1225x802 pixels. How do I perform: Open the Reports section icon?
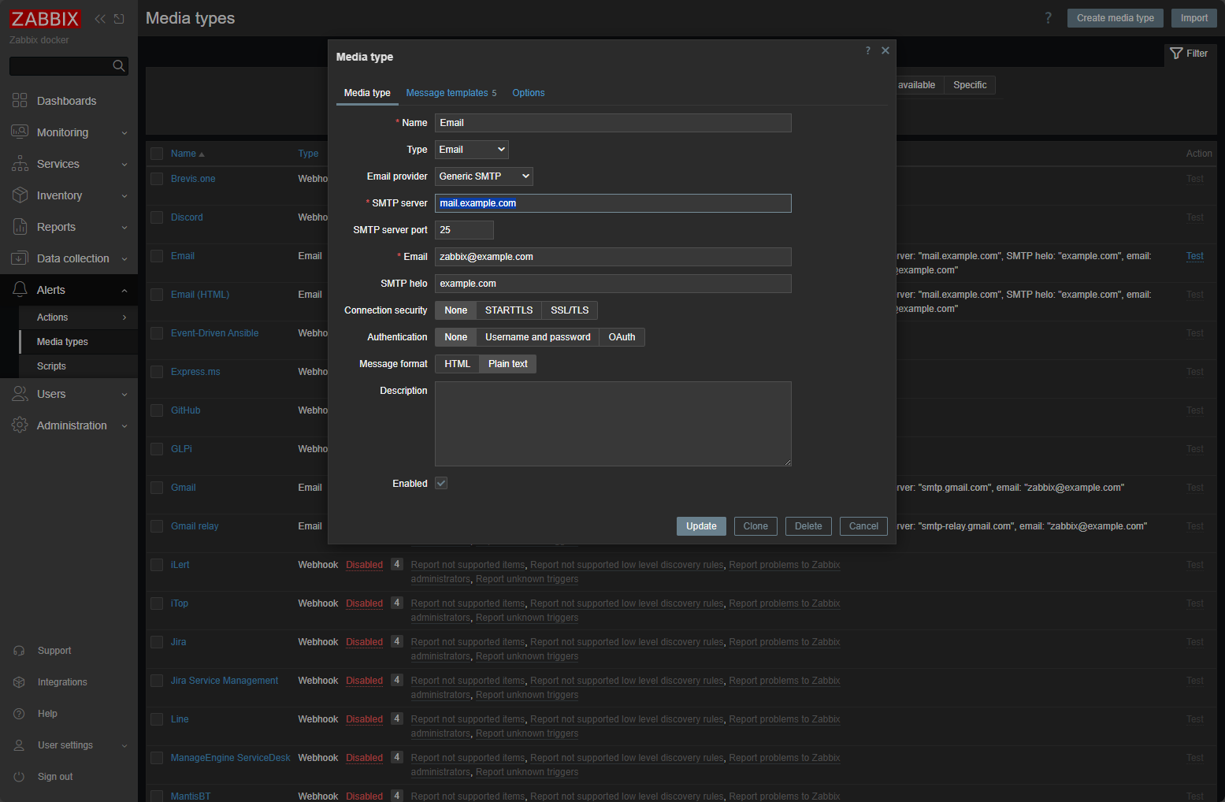[x=19, y=227]
